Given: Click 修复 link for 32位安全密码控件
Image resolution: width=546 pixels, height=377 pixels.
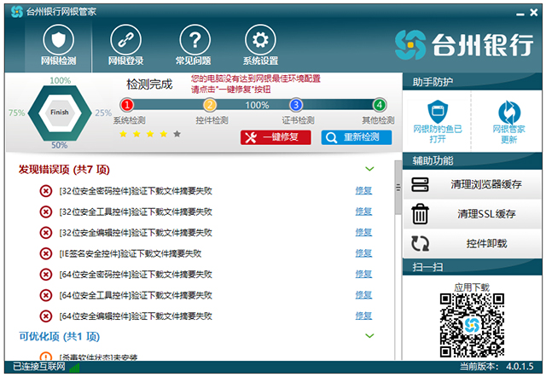Looking at the screenshot, I should pos(363,190).
